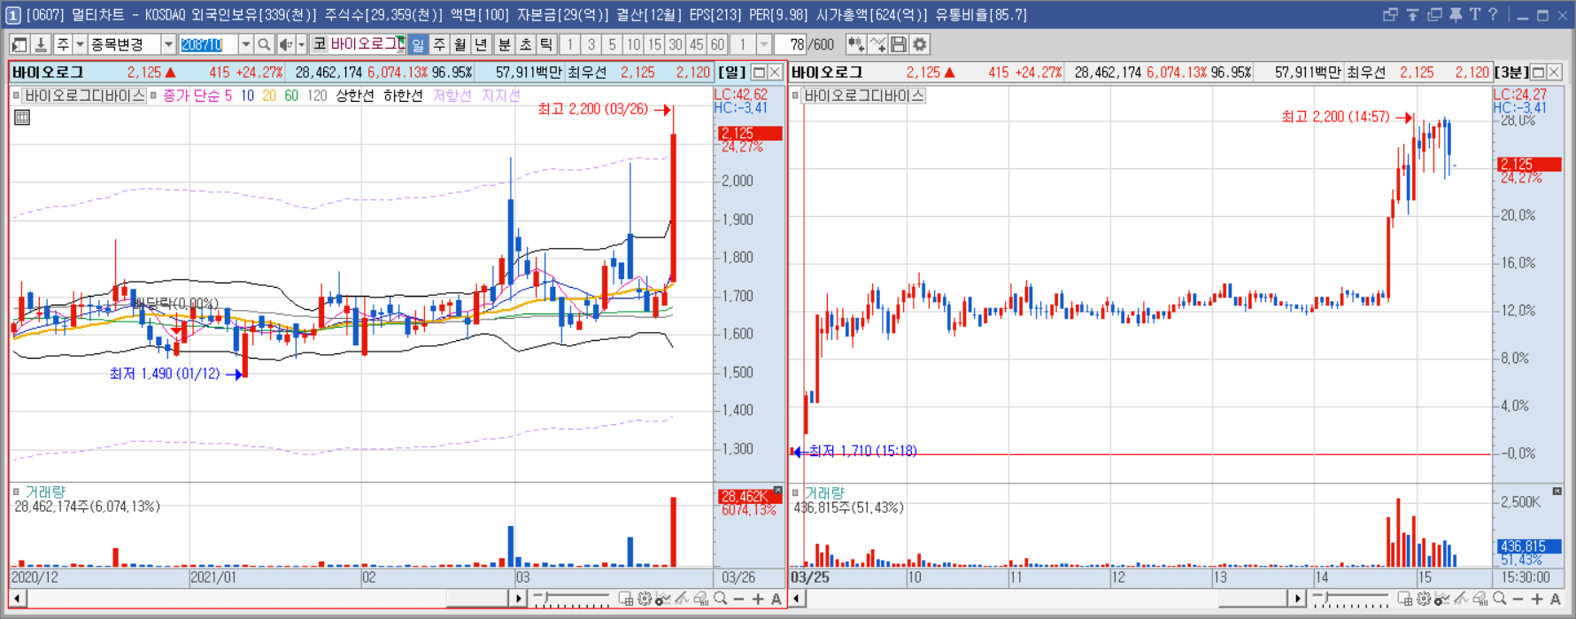
Task: Set interval to 3 in toolbar
Action: pyautogui.click(x=591, y=44)
